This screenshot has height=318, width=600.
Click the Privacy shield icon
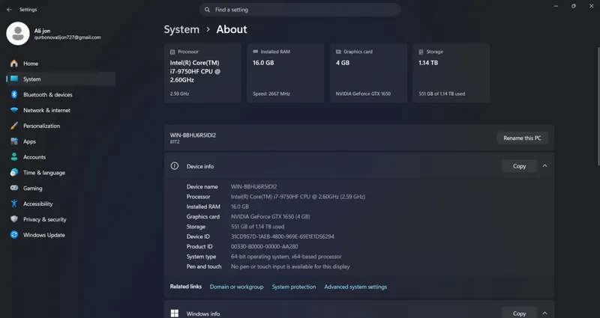[14, 219]
